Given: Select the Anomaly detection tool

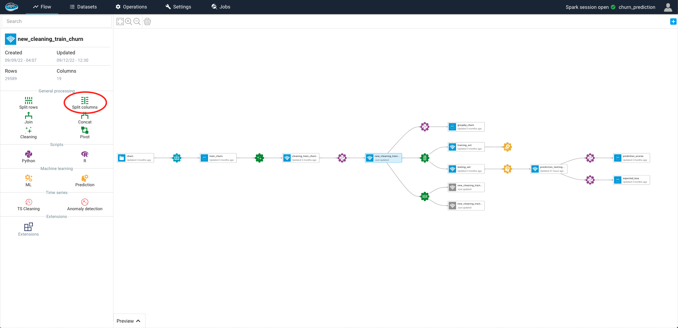Looking at the screenshot, I should click(85, 204).
